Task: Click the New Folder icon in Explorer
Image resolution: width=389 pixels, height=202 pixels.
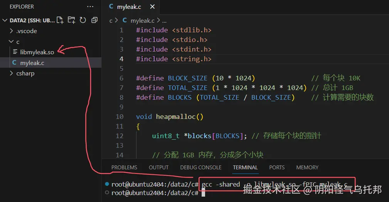Action: coord(71,20)
